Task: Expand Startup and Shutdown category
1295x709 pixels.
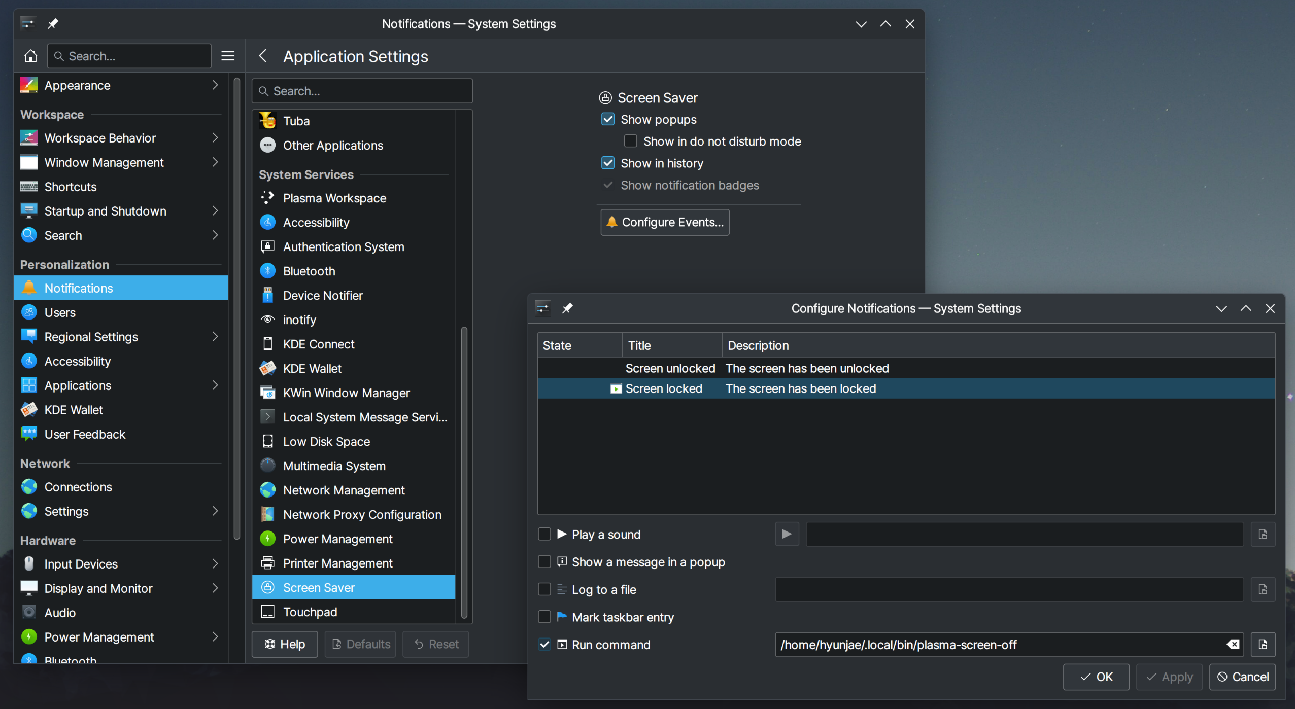Action: [x=215, y=210]
